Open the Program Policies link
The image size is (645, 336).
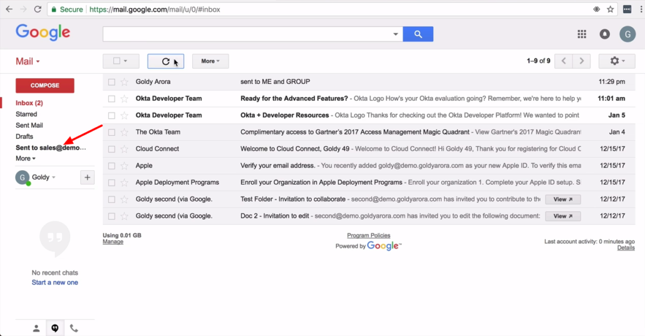pos(369,236)
